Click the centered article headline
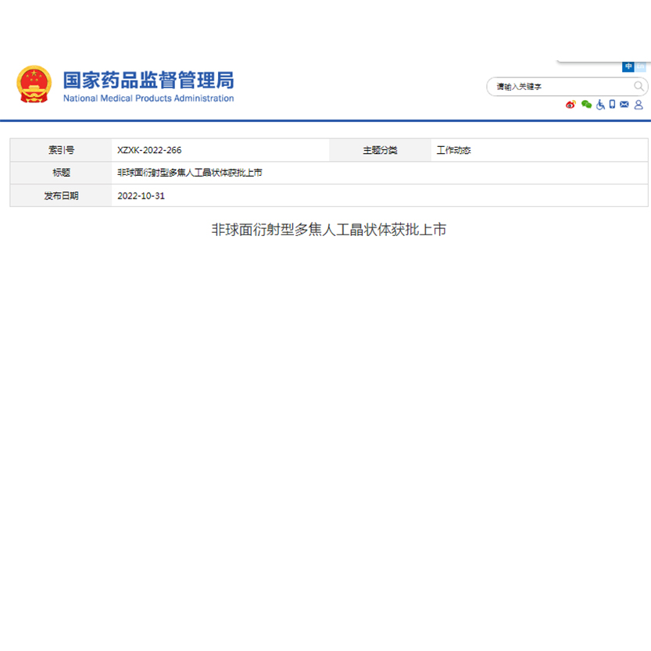 [328, 230]
